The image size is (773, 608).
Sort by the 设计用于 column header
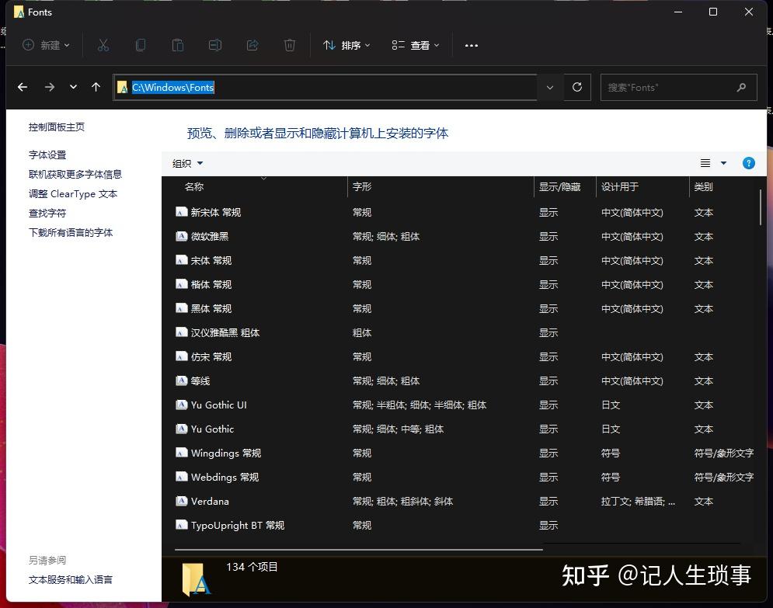coord(620,186)
